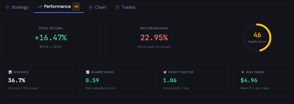Click the Quality Score circular gauge
The image size is (294, 104).
tap(257, 37)
